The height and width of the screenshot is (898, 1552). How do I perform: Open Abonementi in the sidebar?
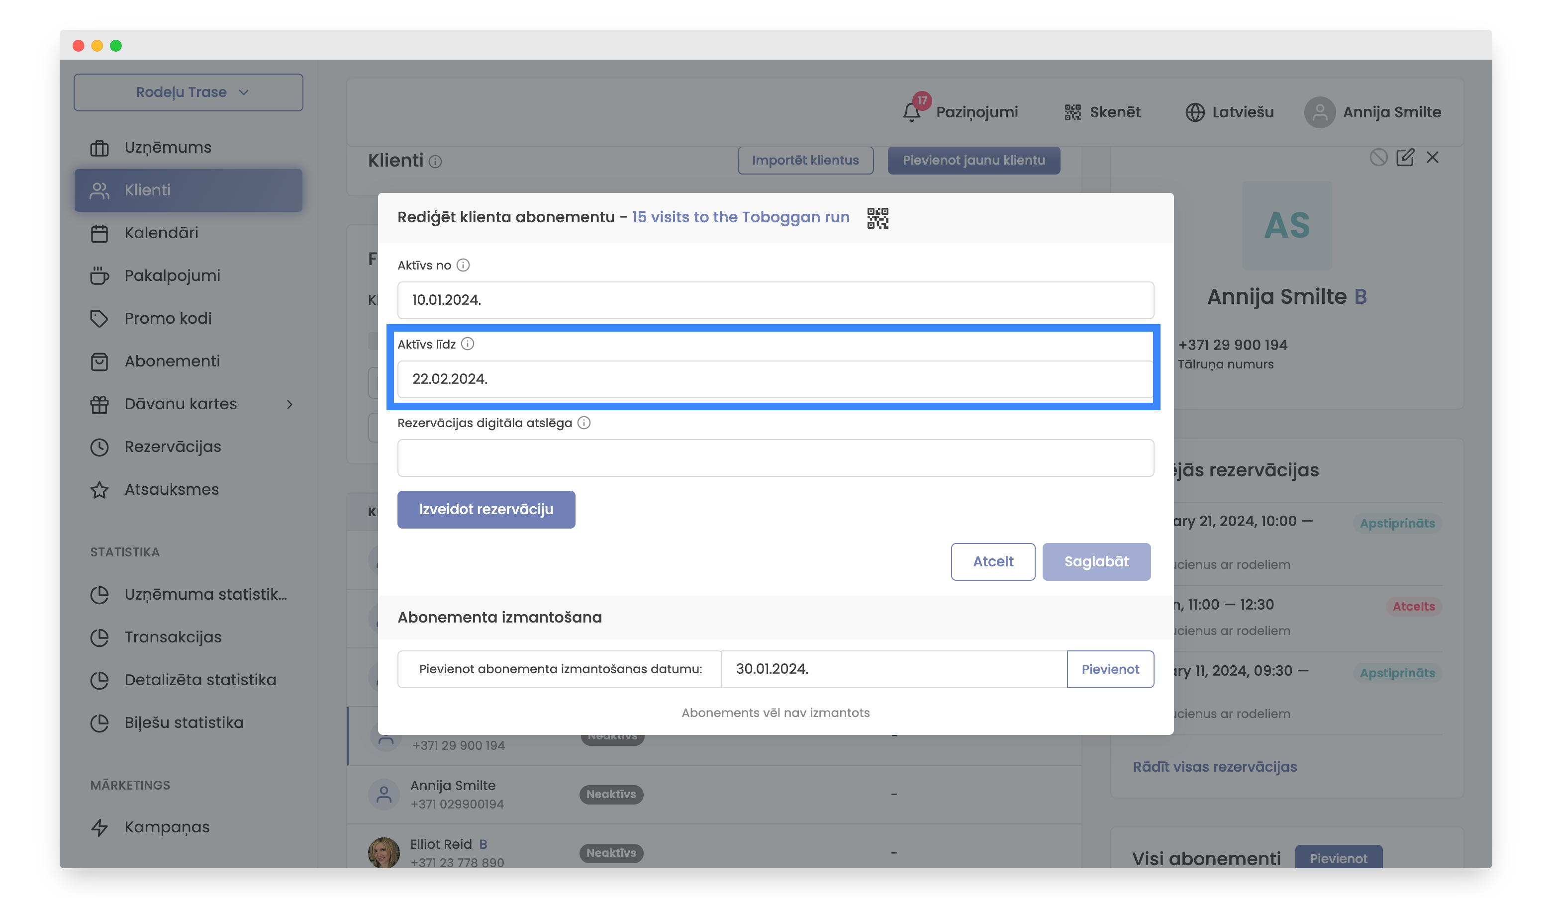[172, 361]
